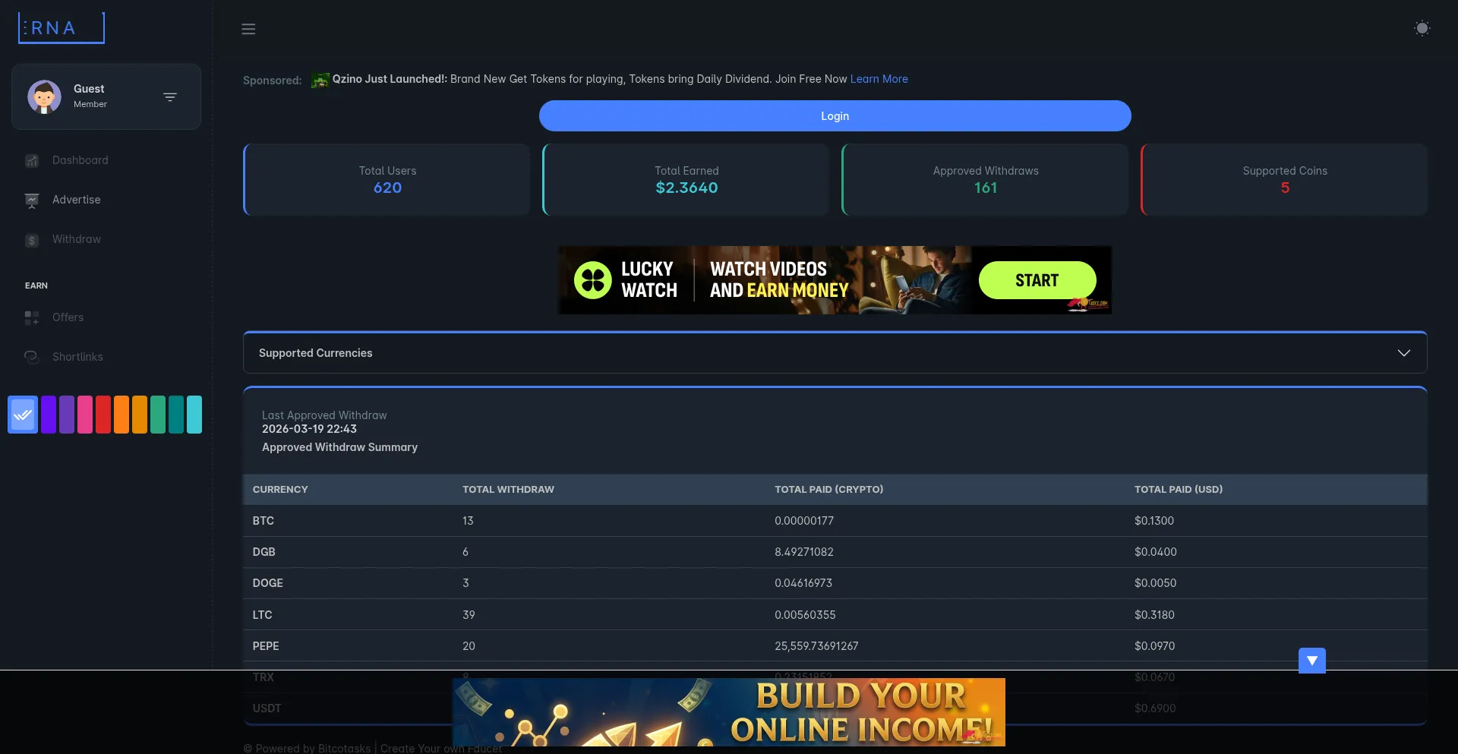
Task: Open Shortlinks in the sidebar
Action: [77, 357]
